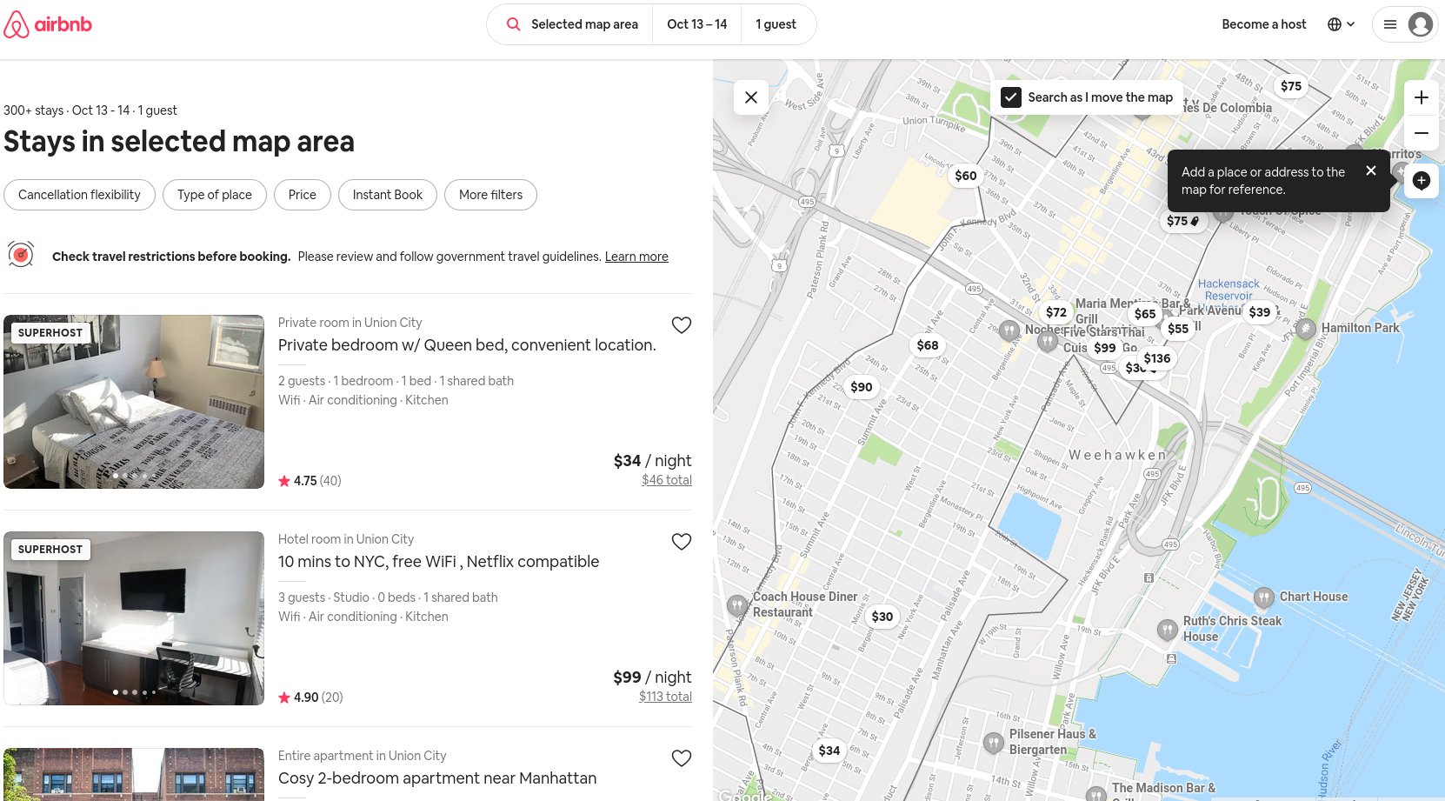Toggle Search as I move the map
1445x801 pixels.
point(1011,97)
